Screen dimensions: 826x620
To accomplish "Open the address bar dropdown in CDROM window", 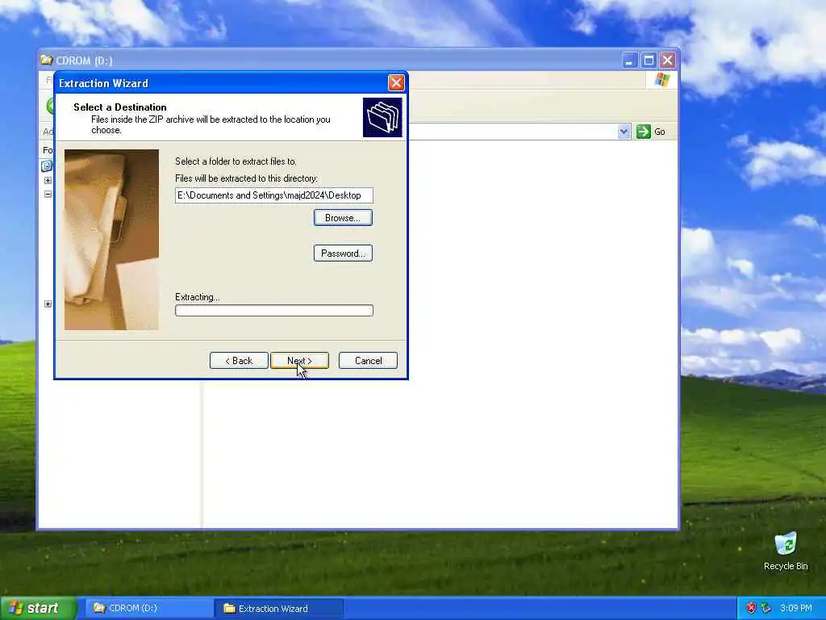I will 624,132.
